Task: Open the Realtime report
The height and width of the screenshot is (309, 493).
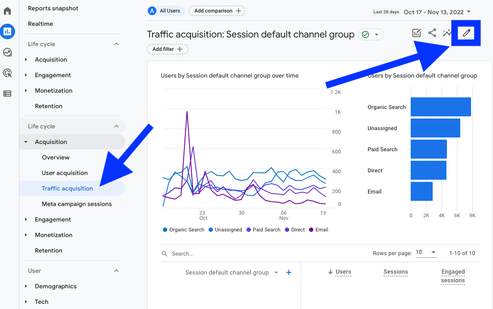Action: (x=40, y=24)
